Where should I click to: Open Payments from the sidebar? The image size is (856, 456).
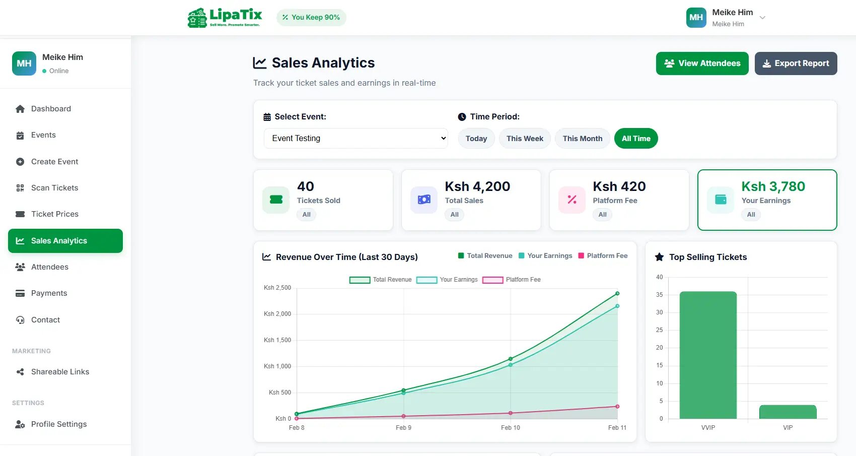coord(65,293)
